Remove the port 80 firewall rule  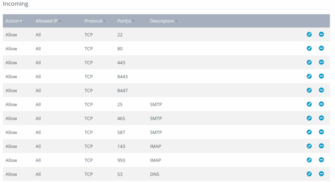click(x=321, y=48)
